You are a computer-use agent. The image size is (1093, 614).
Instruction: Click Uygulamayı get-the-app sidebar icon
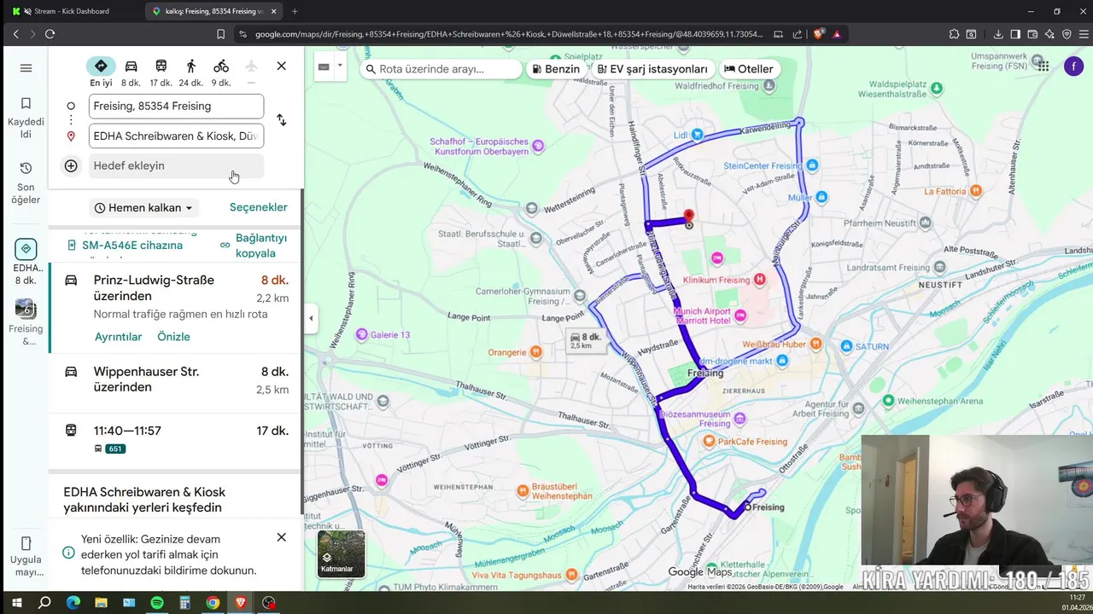coord(26,556)
